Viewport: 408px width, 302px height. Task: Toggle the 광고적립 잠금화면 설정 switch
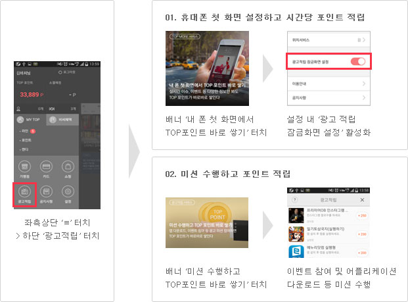point(357,61)
